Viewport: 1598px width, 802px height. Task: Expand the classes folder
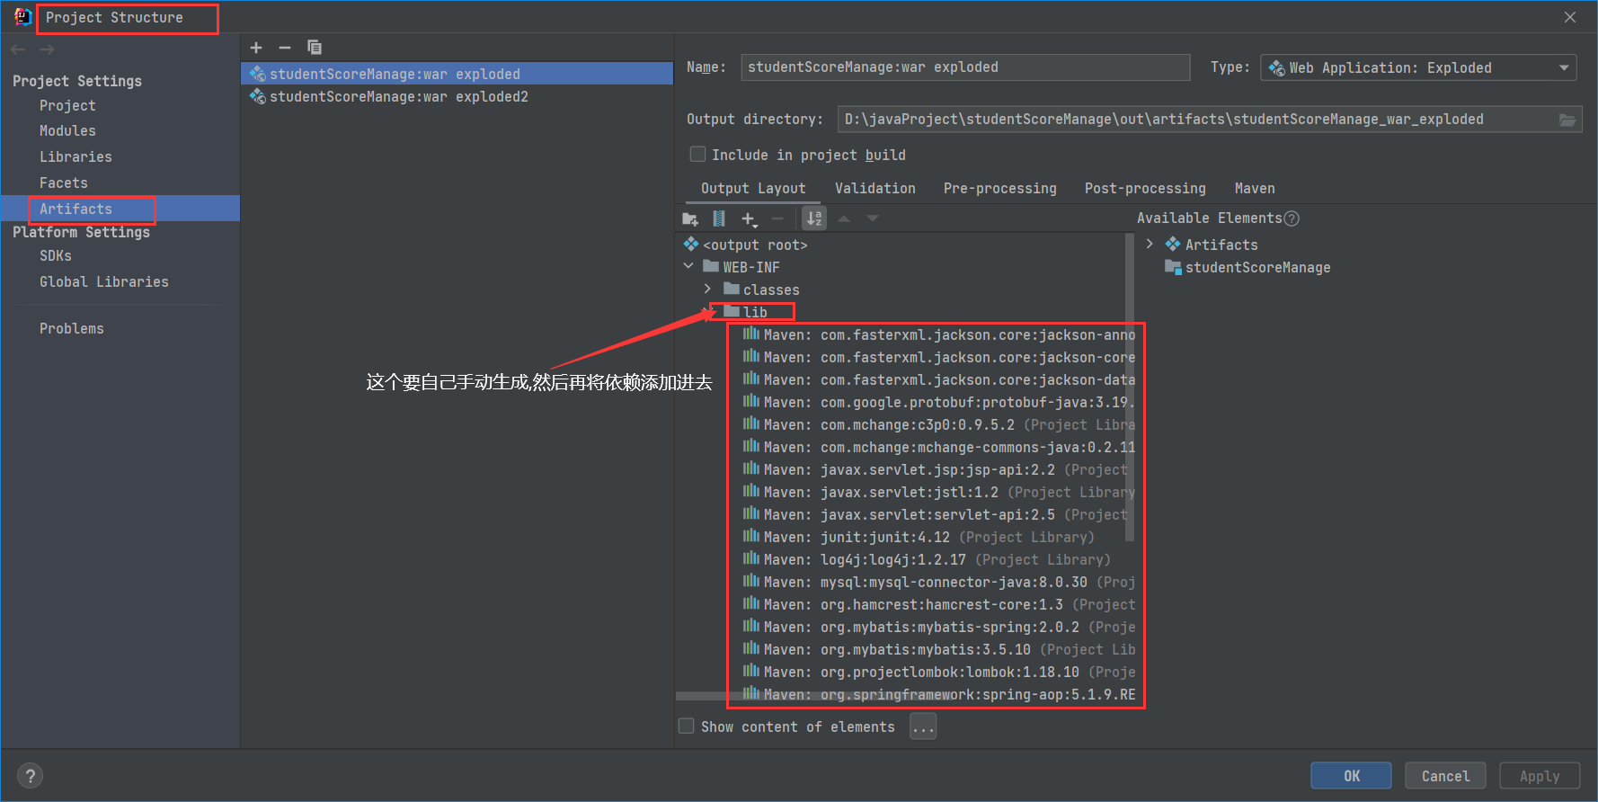(708, 290)
